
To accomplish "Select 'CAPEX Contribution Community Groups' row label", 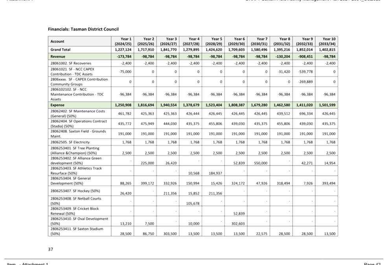I will pyautogui.click(x=79, y=82).
